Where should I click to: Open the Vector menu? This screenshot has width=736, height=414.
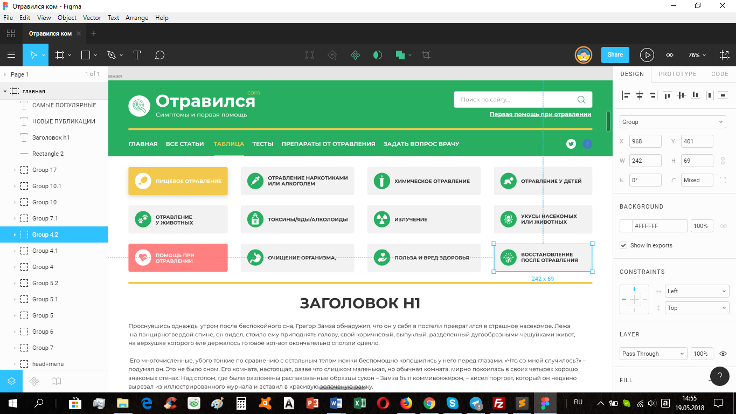click(x=92, y=17)
